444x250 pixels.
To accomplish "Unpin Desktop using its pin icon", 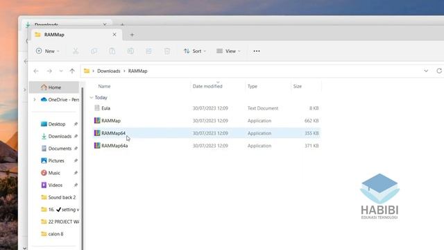I will pyautogui.click(x=76, y=124).
